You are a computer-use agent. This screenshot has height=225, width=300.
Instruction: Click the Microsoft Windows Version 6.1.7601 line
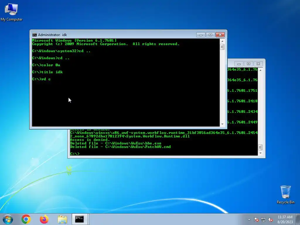[74, 40]
